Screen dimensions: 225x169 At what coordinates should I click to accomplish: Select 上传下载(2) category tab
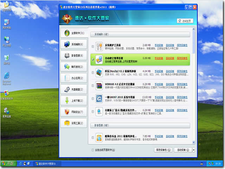pyautogui.click(x=74, y=101)
